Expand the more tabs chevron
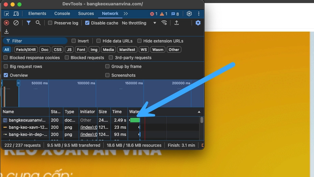This screenshot has height=177, width=314. click(126, 14)
